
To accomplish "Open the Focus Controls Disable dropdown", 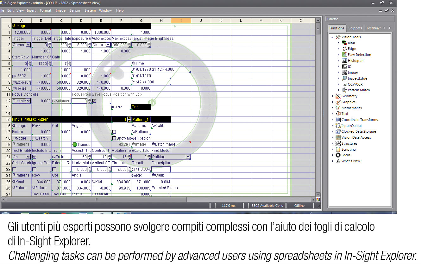I will coord(28,101).
